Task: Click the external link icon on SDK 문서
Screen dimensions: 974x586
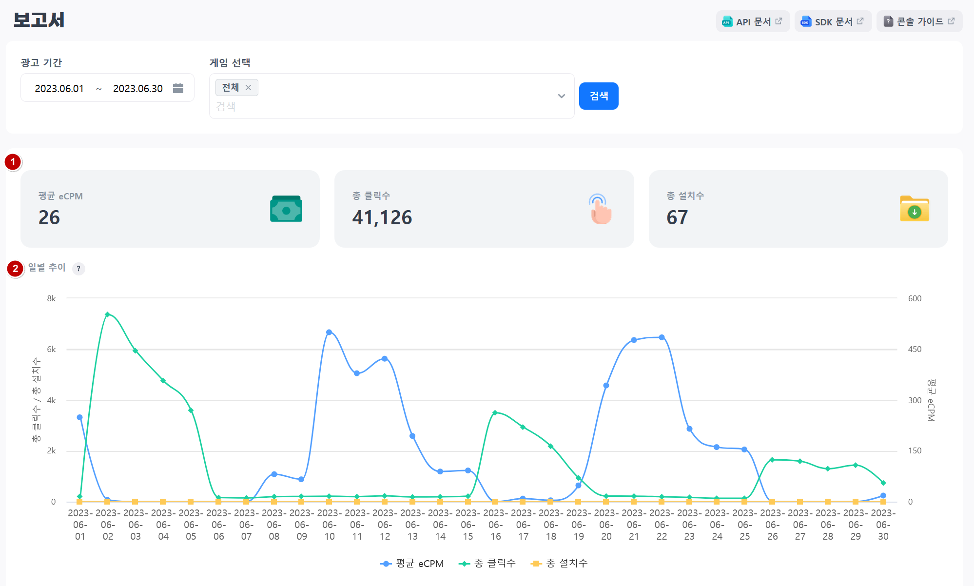Action: tap(860, 21)
